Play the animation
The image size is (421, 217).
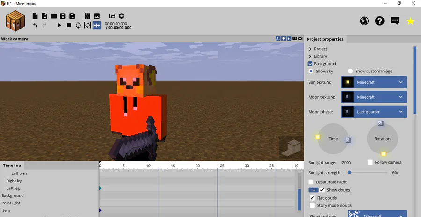(x=59, y=25)
